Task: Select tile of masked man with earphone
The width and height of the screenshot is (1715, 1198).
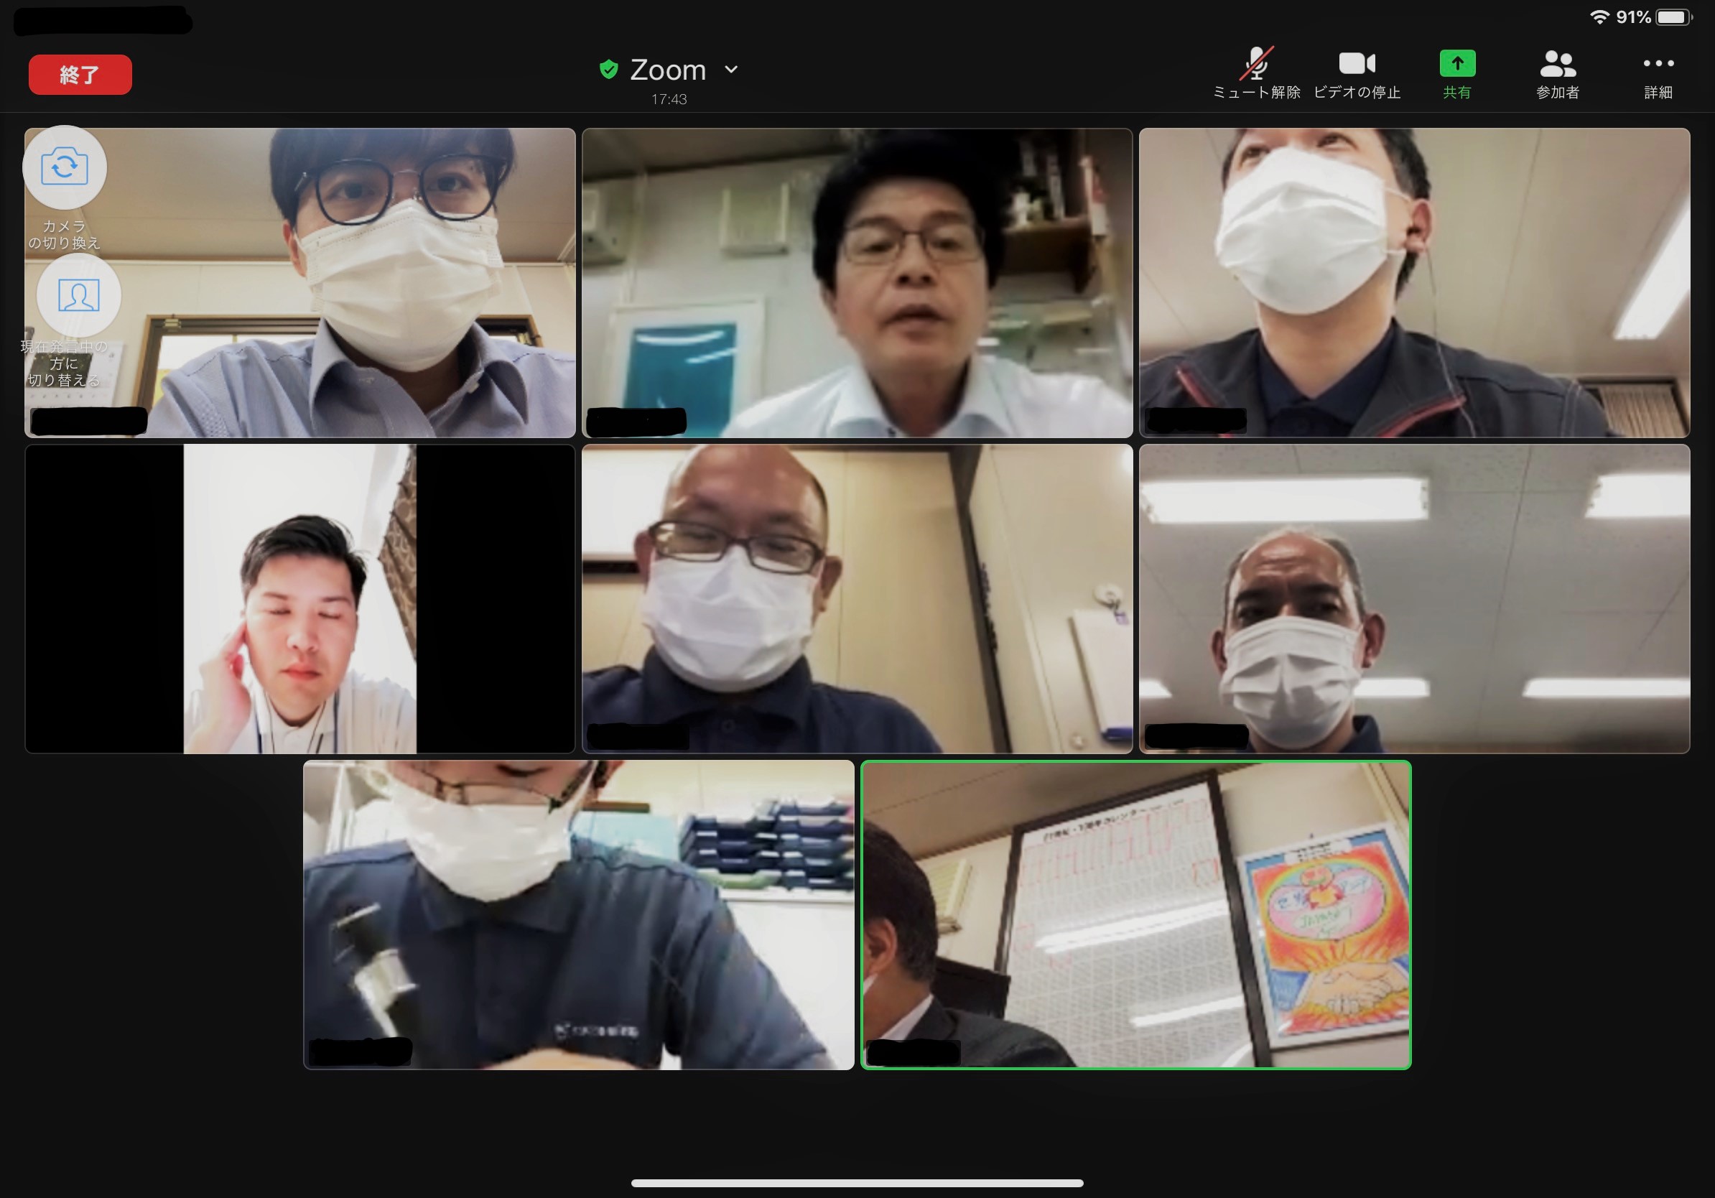Action: pos(1414,282)
